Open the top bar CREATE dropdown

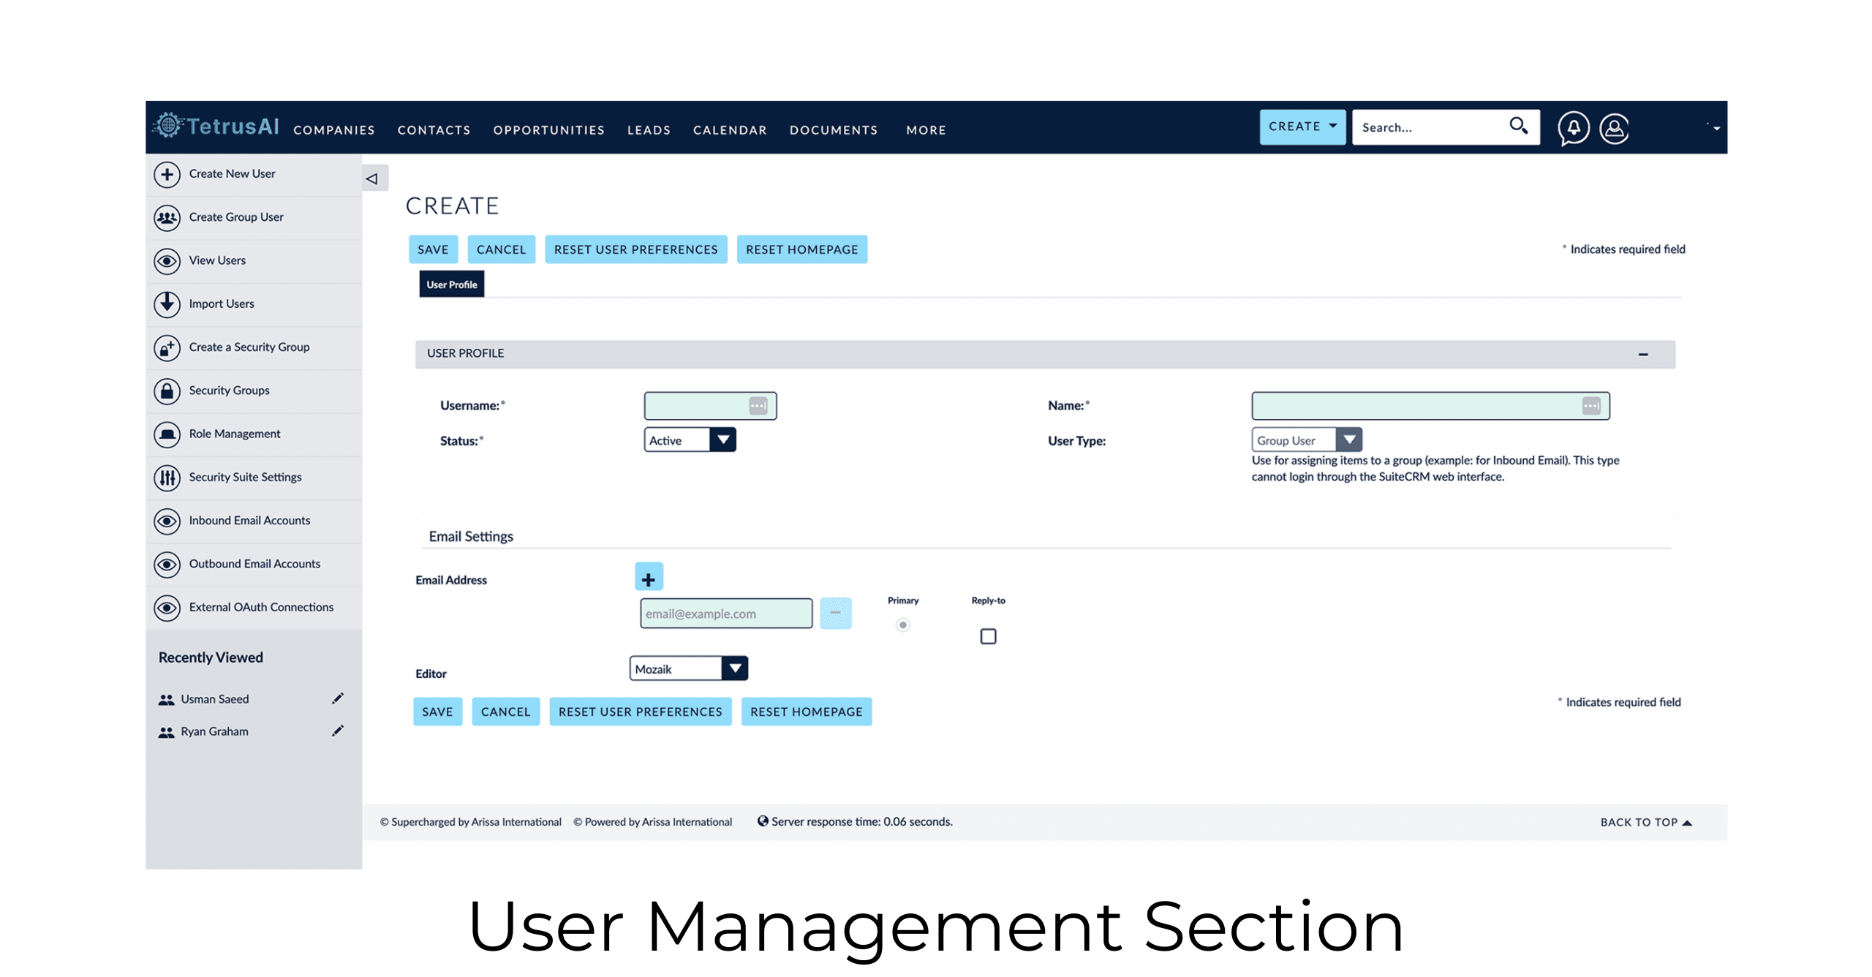pyautogui.click(x=1302, y=127)
